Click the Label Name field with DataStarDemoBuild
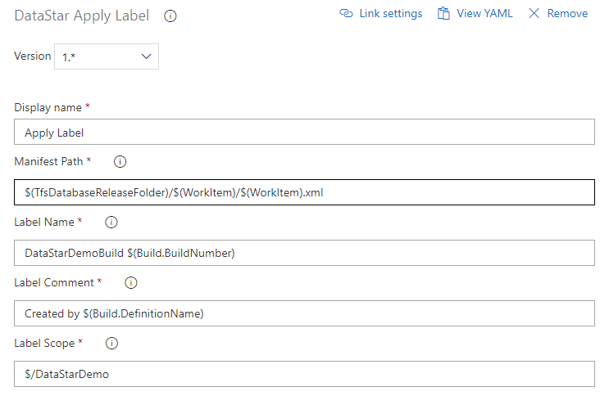 304,253
